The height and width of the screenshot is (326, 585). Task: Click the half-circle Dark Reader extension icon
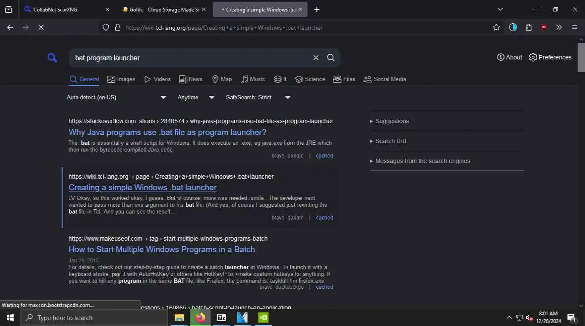pyautogui.click(x=513, y=27)
